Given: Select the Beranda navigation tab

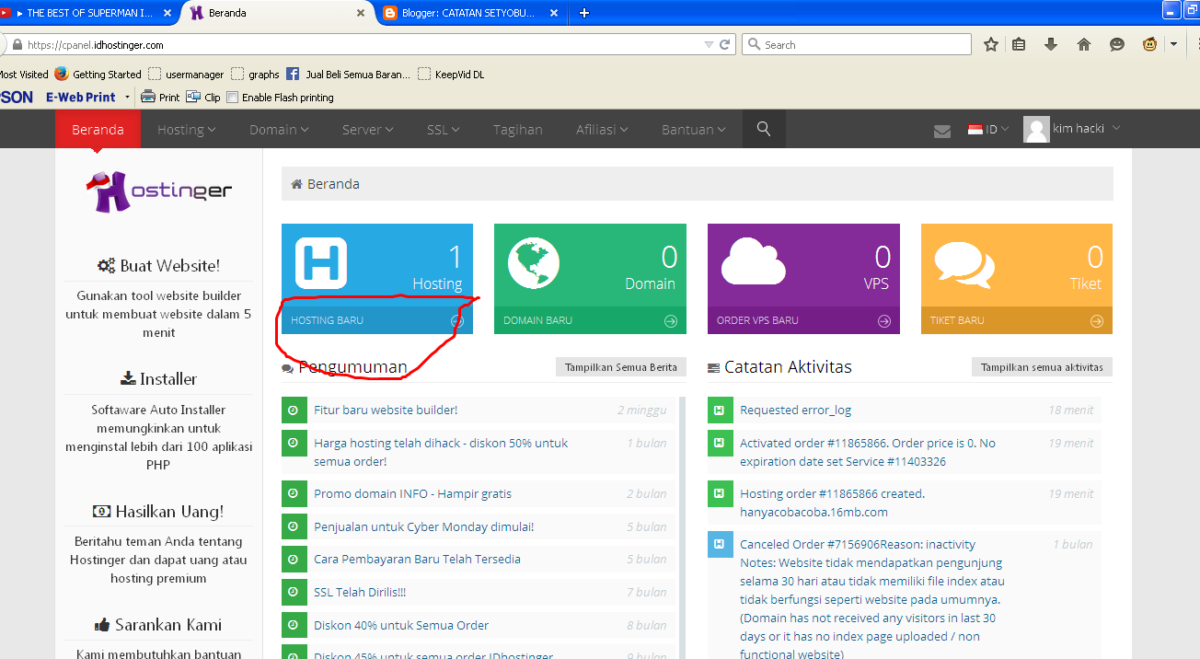Looking at the screenshot, I should point(98,130).
